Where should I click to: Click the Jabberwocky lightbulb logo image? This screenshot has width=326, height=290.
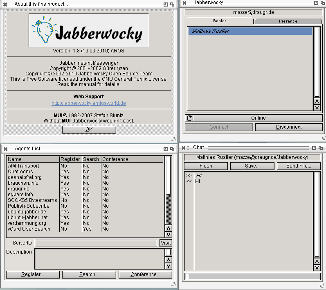88,30
